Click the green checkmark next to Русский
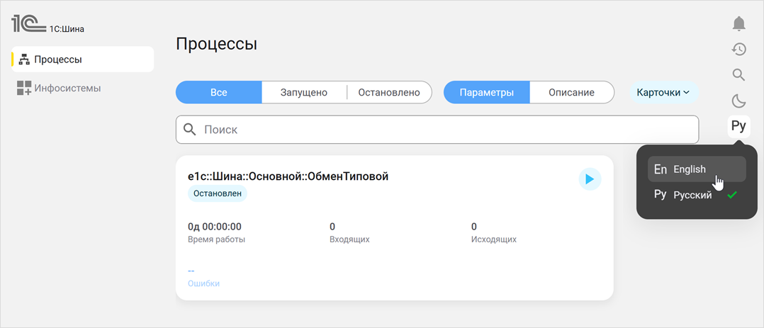The height and width of the screenshot is (328, 764). point(731,195)
